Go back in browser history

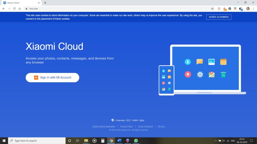click(x=4, y=9)
